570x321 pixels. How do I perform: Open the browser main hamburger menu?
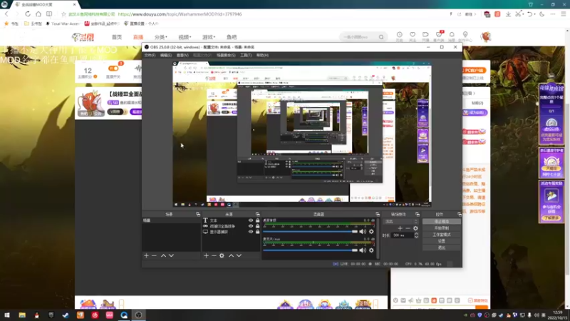(x=563, y=14)
